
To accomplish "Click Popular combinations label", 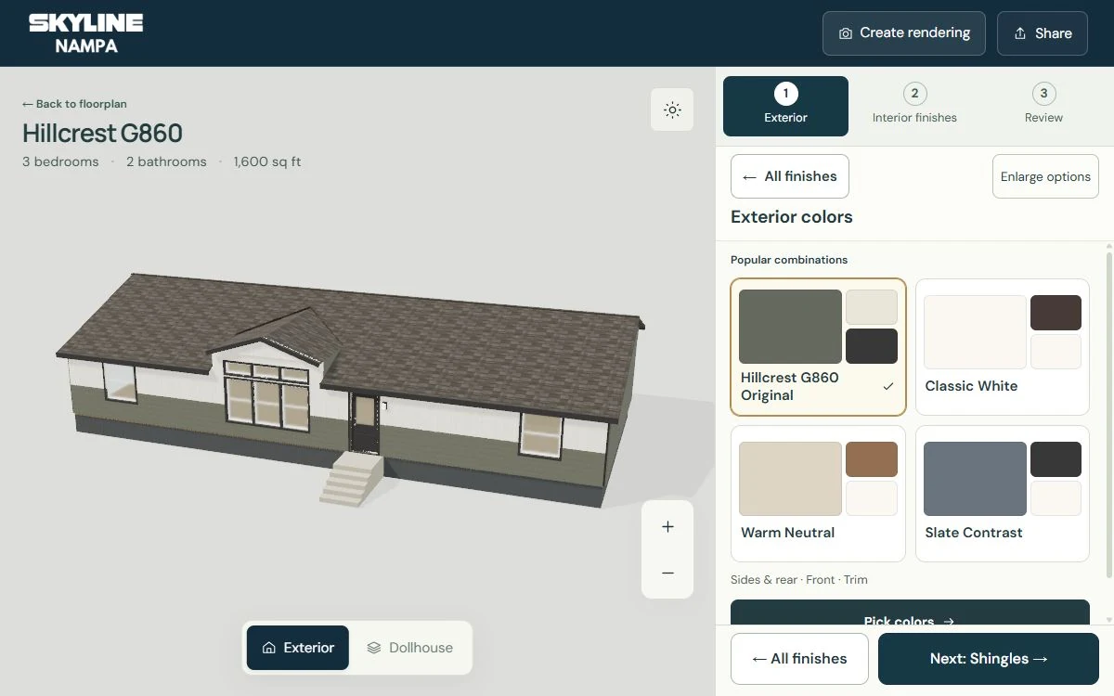I will pos(789,260).
